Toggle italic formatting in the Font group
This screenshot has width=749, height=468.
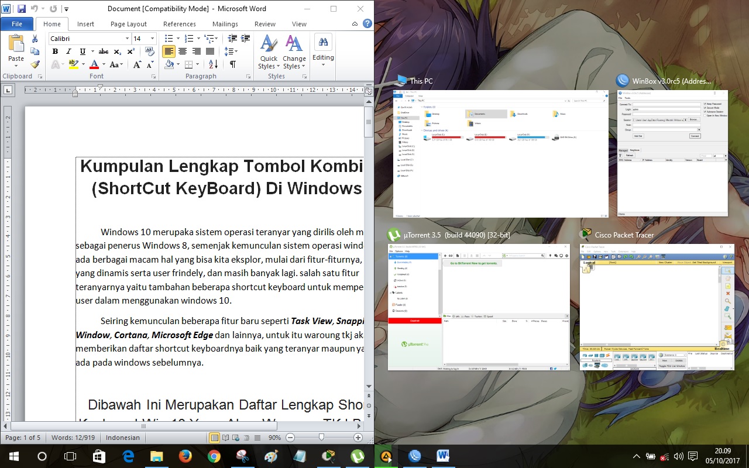pyautogui.click(x=68, y=51)
